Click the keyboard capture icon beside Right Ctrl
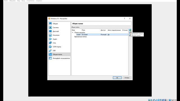This screenshot has width=180, height=101. pos(170,100)
